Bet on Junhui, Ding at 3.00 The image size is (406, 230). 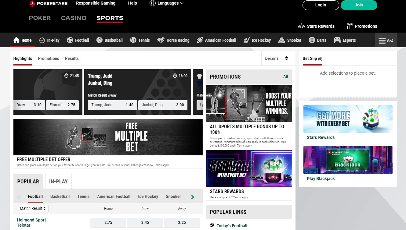coord(163,105)
